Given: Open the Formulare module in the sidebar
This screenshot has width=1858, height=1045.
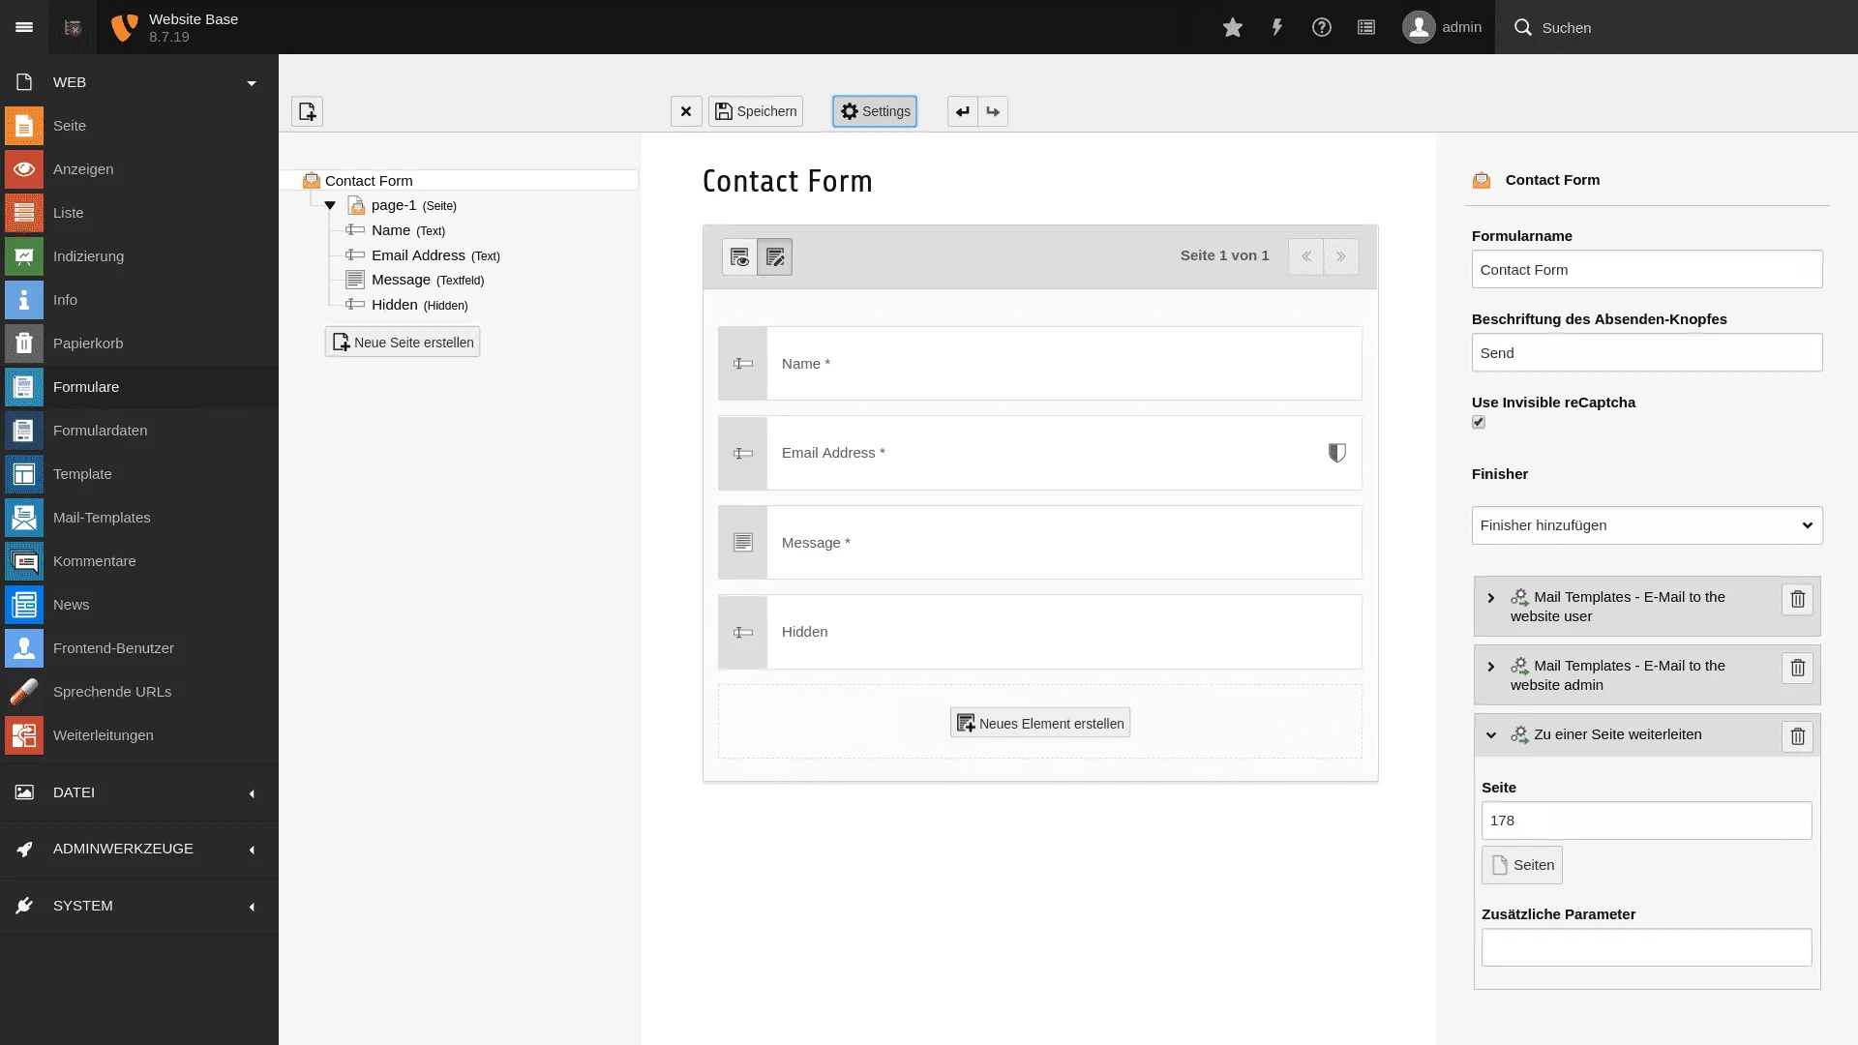Looking at the screenshot, I should point(86,386).
